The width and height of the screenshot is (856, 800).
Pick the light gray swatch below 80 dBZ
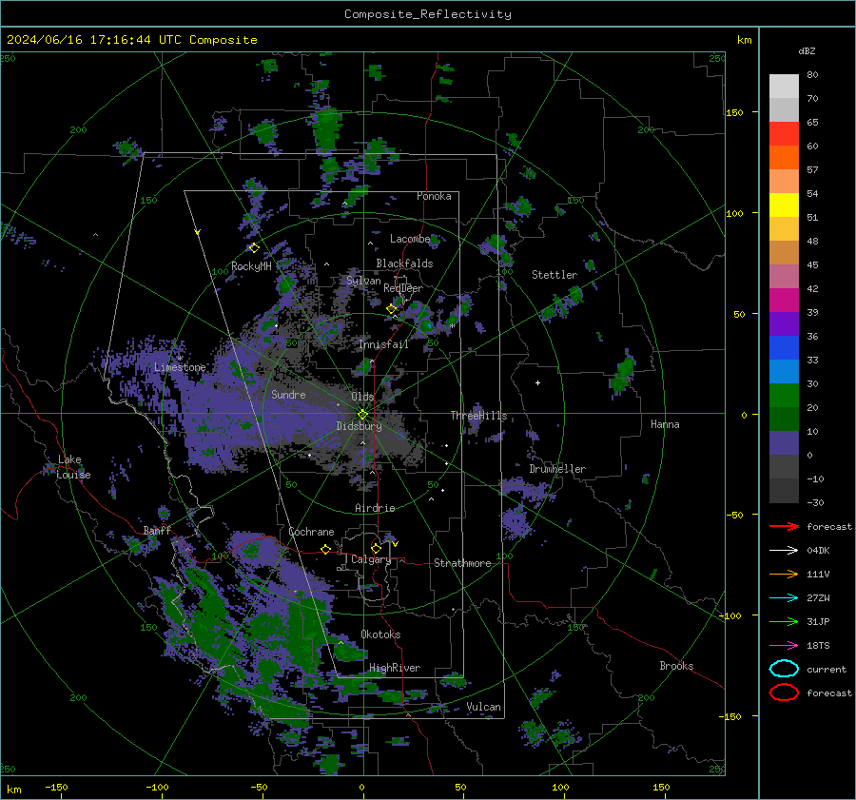point(784,86)
